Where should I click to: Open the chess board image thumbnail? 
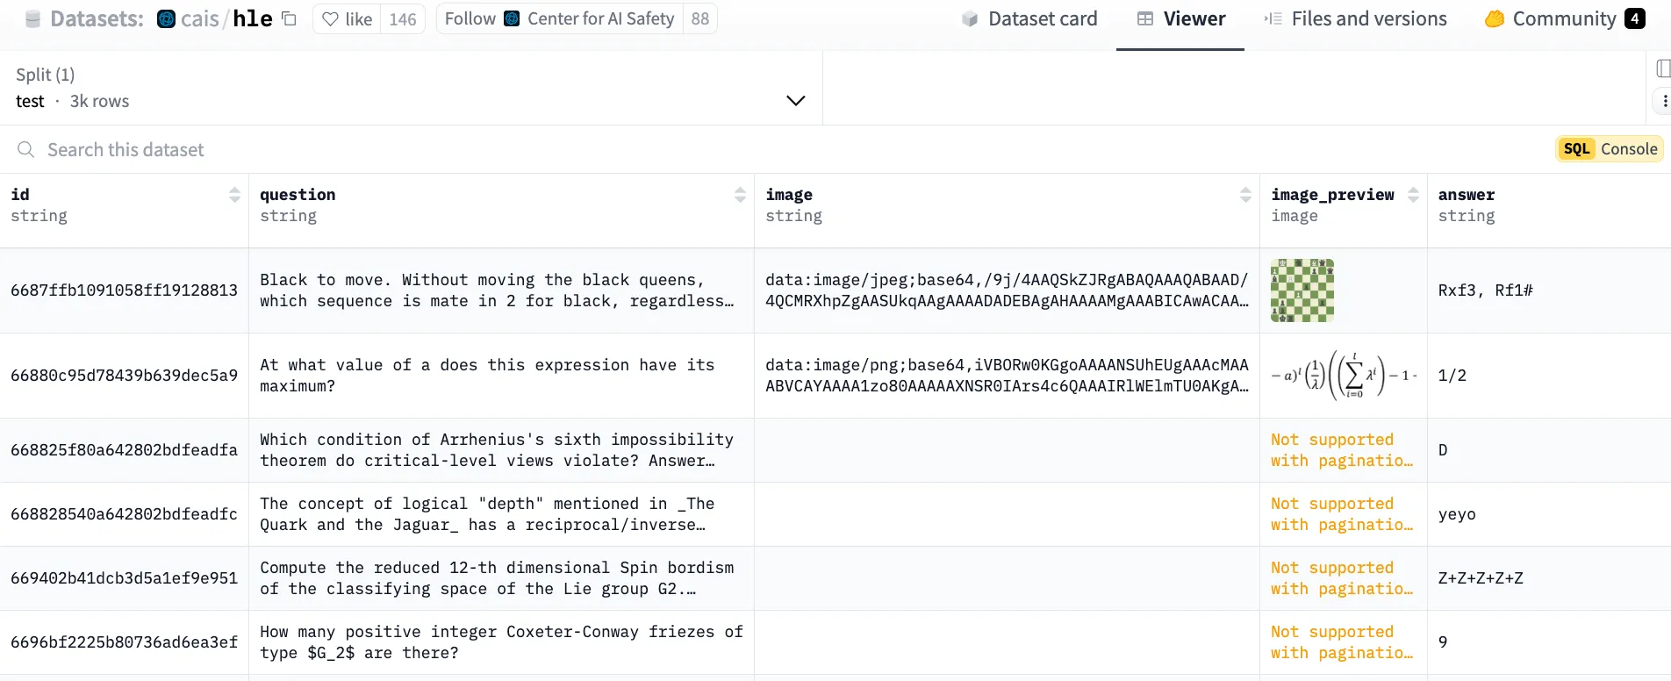pos(1302,290)
